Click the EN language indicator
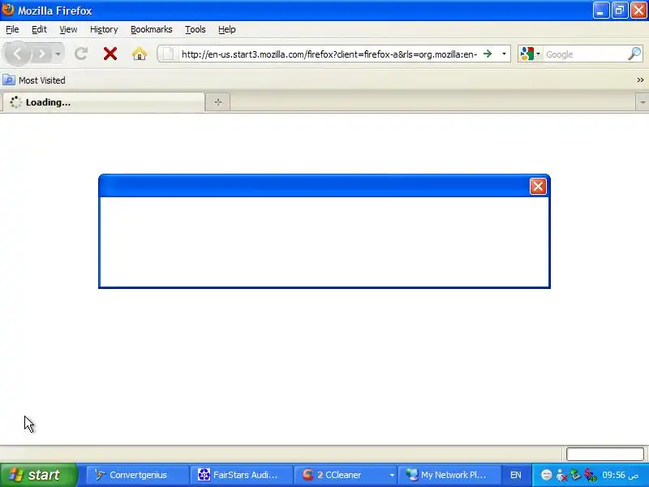The image size is (649, 487). pos(515,475)
